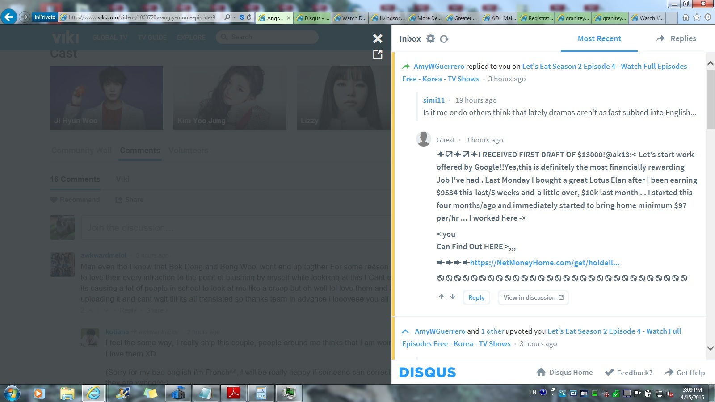Click the inbox scrollbar down arrow
Image resolution: width=715 pixels, height=402 pixels.
pos(710,348)
